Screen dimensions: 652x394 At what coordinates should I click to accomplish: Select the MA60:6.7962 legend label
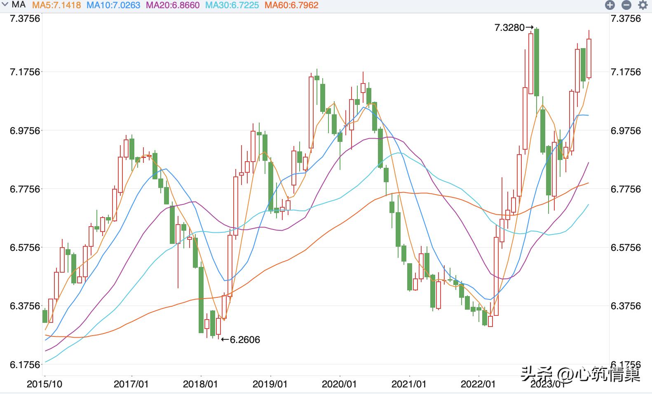pyautogui.click(x=291, y=5)
